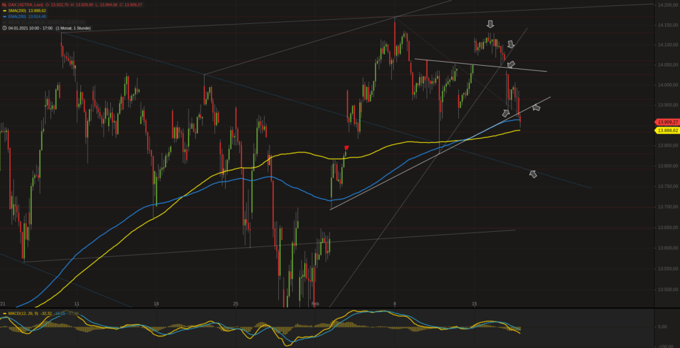Click the clock icon next to date range
This screenshot has width=680, height=348.
(4, 28)
